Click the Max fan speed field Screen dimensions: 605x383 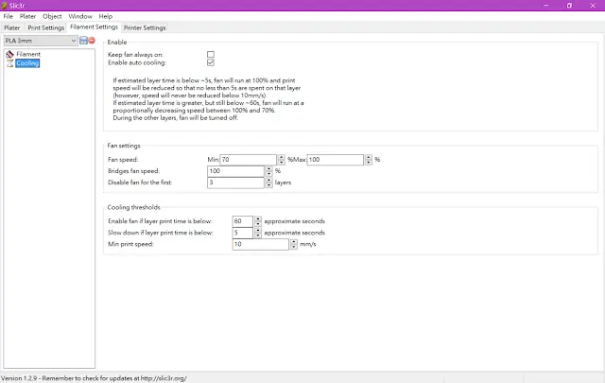(x=336, y=160)
